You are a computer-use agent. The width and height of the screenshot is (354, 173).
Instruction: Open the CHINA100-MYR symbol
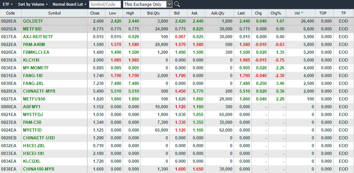[39, 169]
